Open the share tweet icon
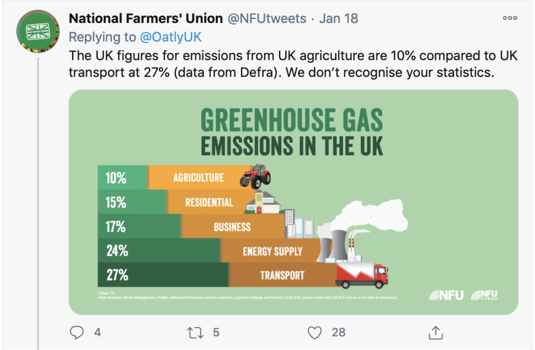This screenshot has width=535, height=350. click(436, 332)
